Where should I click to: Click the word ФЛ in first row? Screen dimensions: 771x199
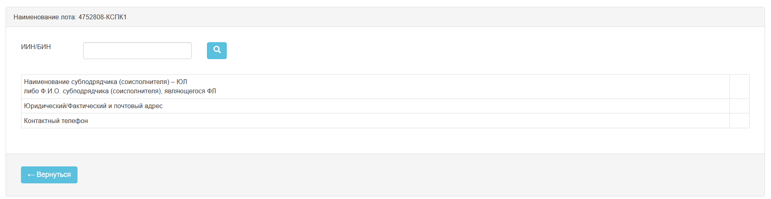211,91
